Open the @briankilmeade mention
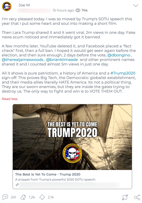142x203 pixels. 62,60
